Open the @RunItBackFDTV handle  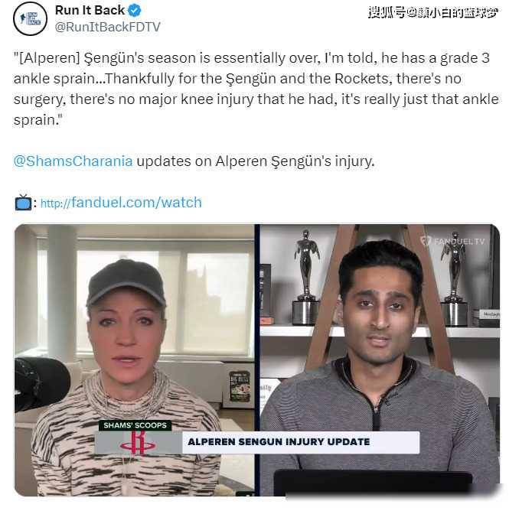point(107,28)
